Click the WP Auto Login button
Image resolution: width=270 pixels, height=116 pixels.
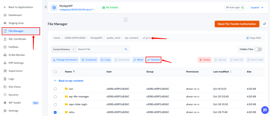[x=235, y=8]
